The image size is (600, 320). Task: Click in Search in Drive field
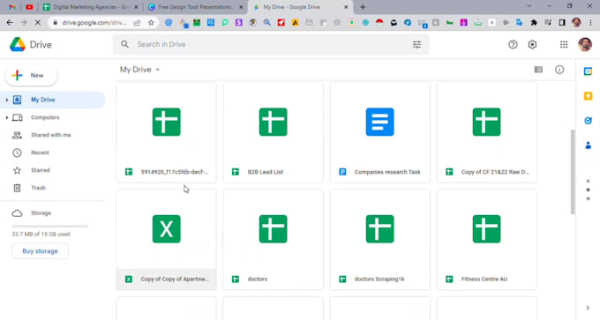tap(272, 44)
